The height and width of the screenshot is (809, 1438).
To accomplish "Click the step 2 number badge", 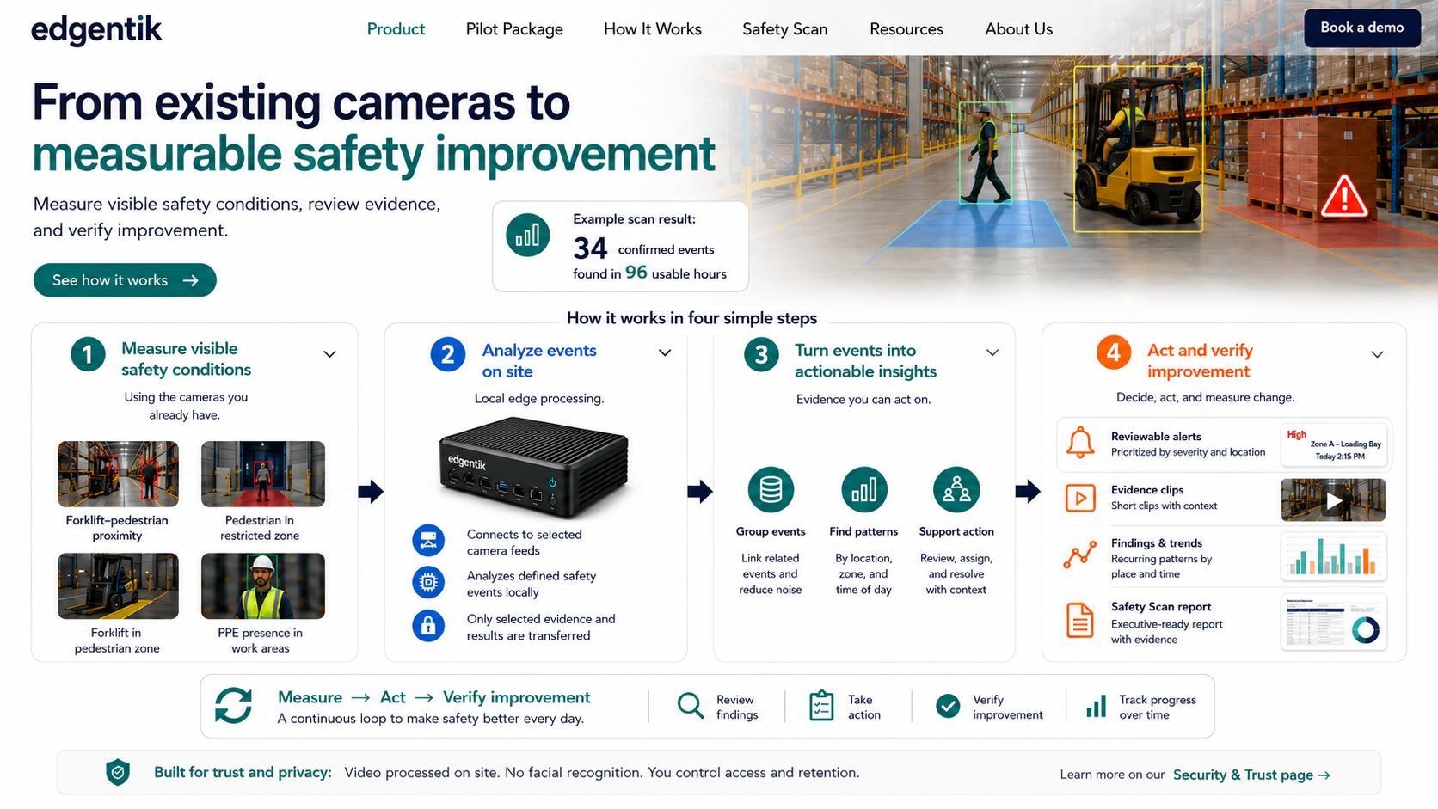I will [448, 354].
